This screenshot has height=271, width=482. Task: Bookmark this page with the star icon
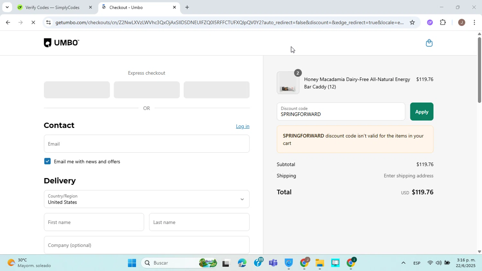pos(412,23)
